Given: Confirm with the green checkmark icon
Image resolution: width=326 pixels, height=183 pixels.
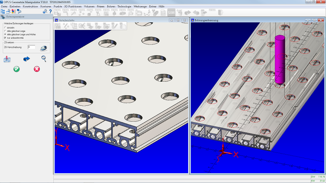Looking at the screenshot, I should [x=17, y=69].
